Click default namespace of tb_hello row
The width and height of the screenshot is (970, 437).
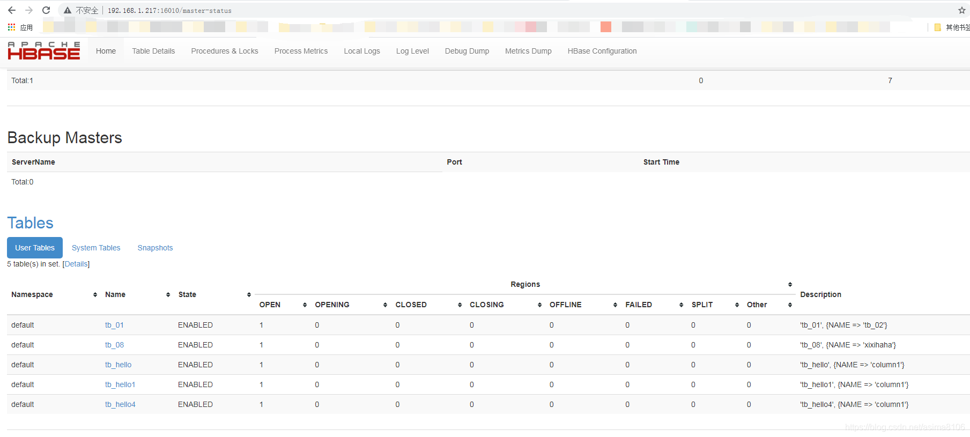23,365
